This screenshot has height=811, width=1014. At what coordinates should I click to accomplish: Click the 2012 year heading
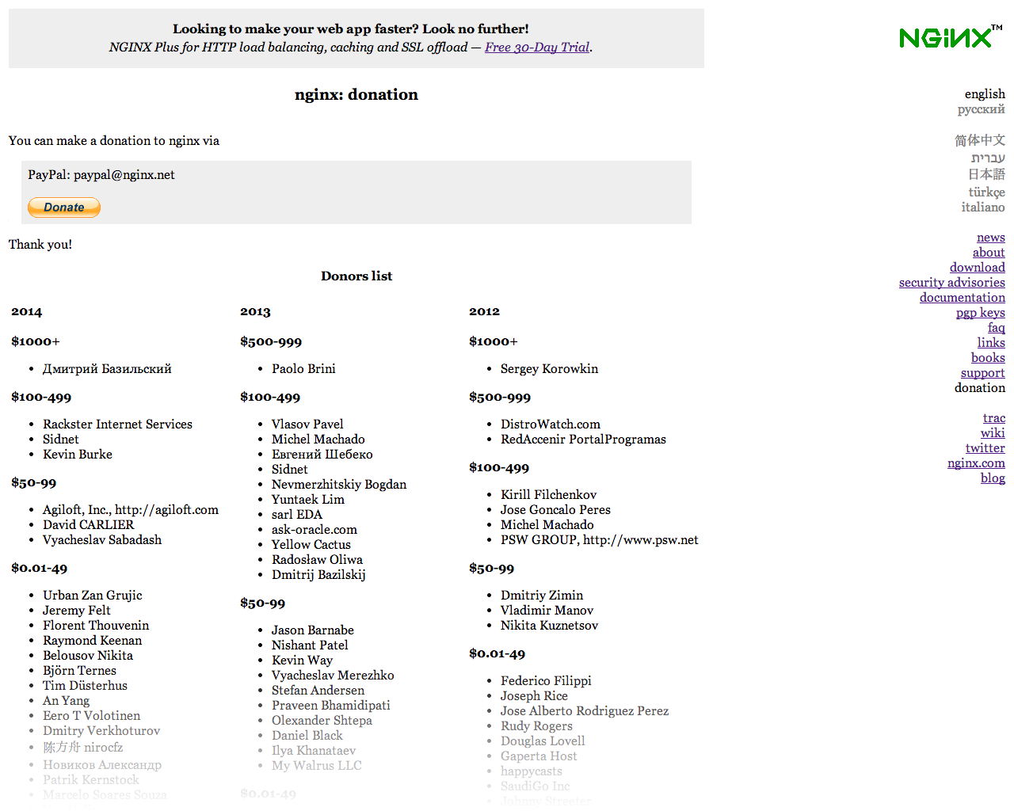(x=484, y=312)
